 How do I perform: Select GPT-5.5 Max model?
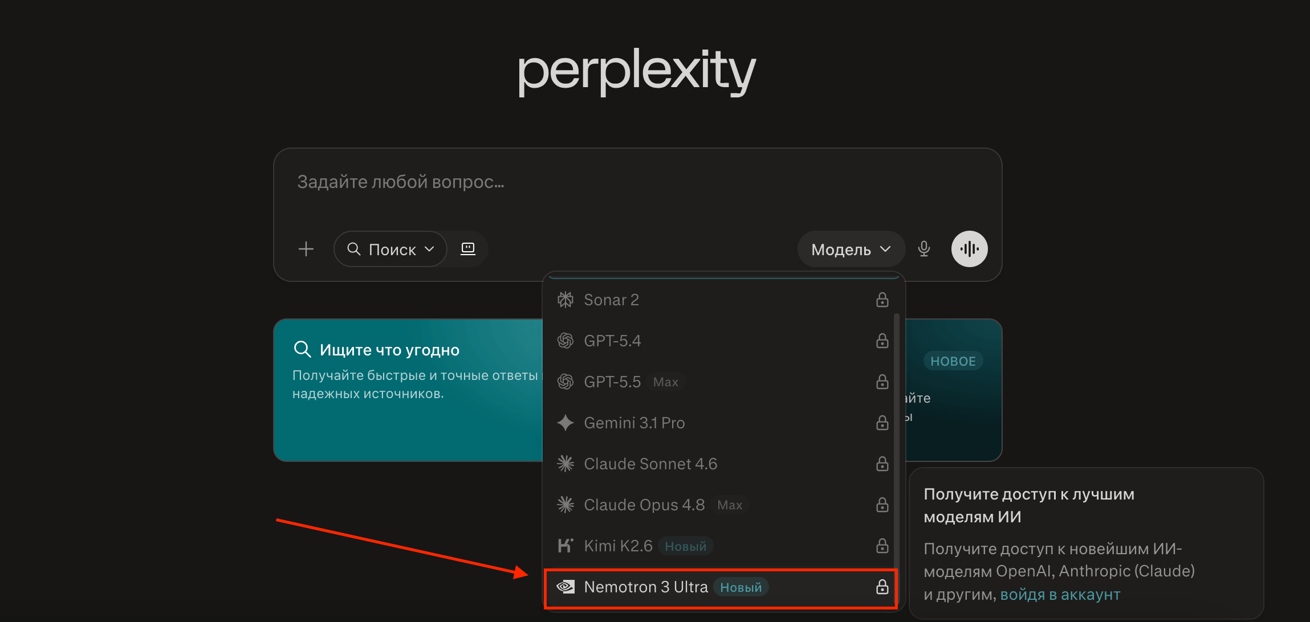coord(720,382)
